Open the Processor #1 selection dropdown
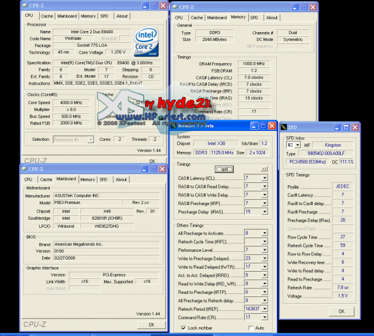374x336 pixels. tap(91, 140)
